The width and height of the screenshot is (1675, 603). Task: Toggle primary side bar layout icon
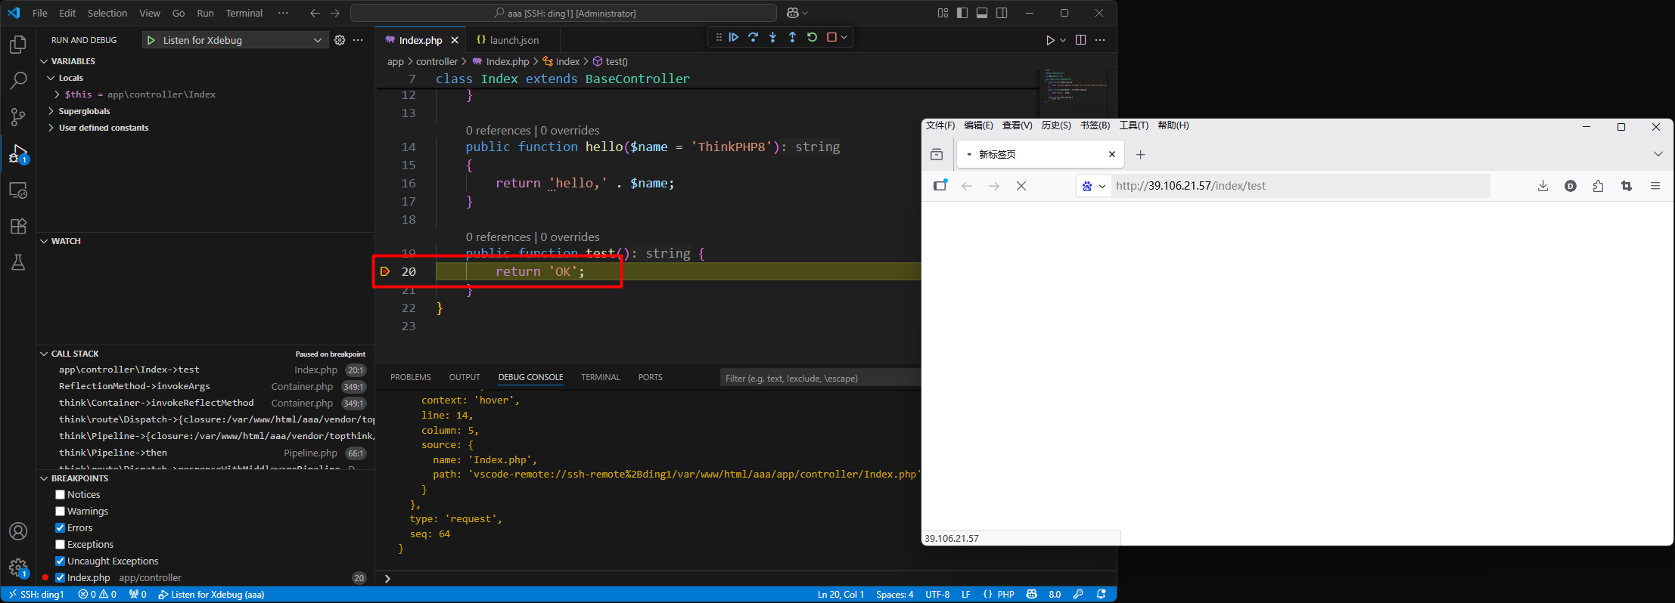coord(962,13)
